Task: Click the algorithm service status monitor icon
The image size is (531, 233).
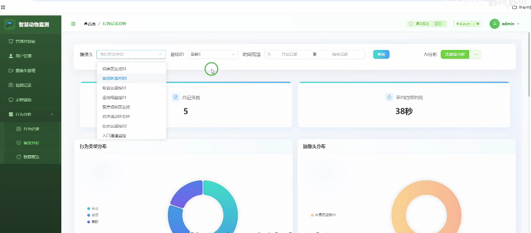Action: 411,24
